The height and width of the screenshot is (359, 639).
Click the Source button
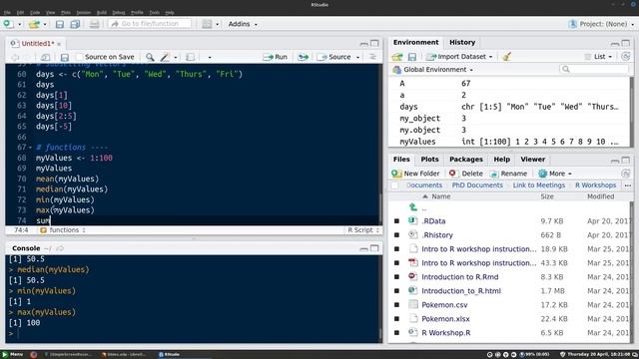334,57
